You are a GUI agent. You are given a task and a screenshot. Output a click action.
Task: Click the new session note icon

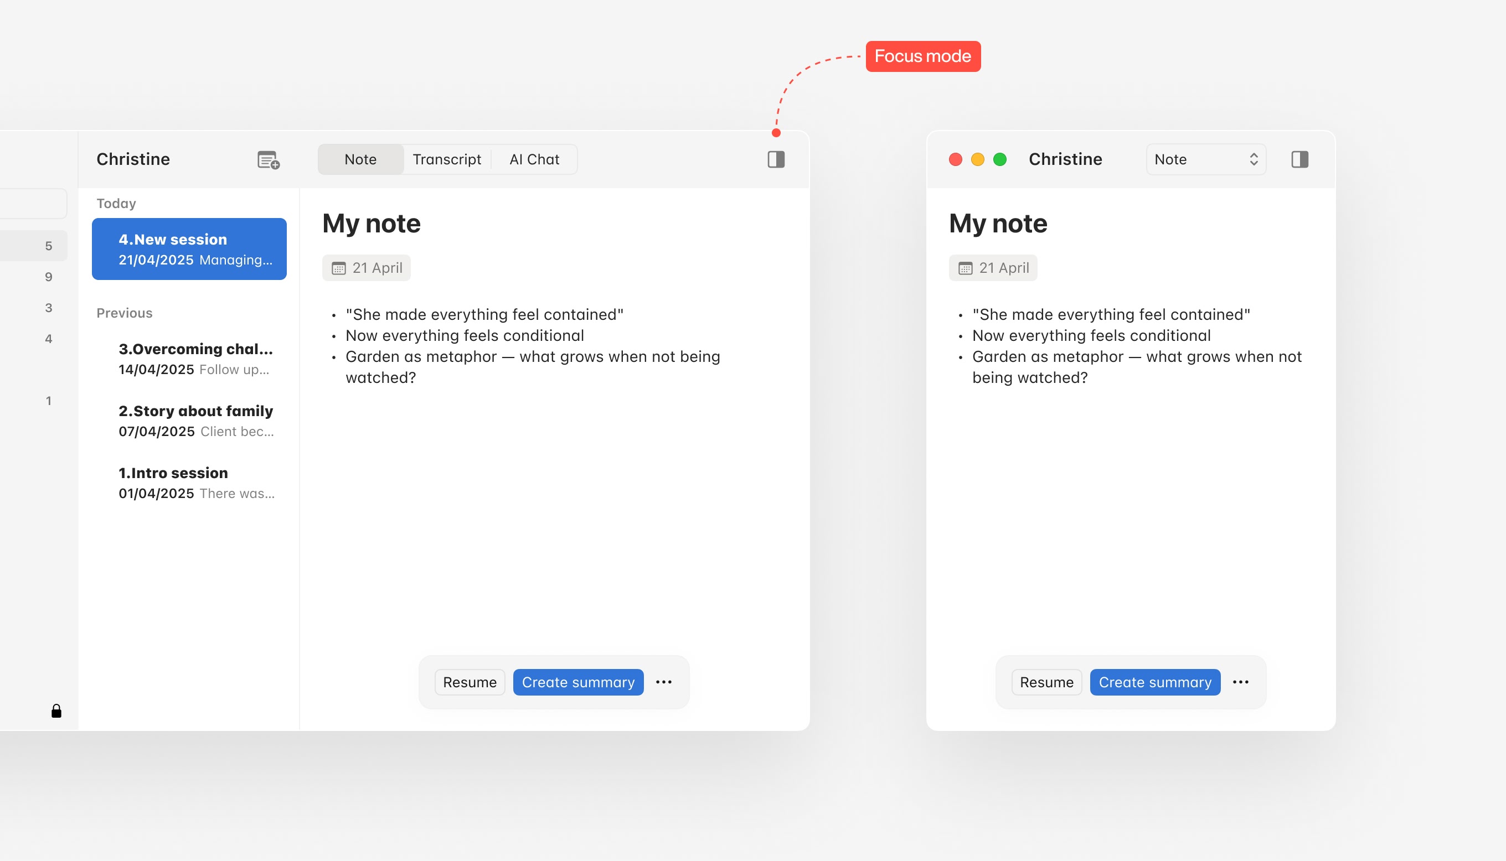[268, 160]
